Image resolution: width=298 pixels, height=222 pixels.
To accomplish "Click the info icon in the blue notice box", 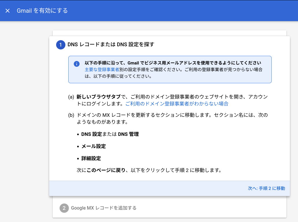I will pos(76,64).
